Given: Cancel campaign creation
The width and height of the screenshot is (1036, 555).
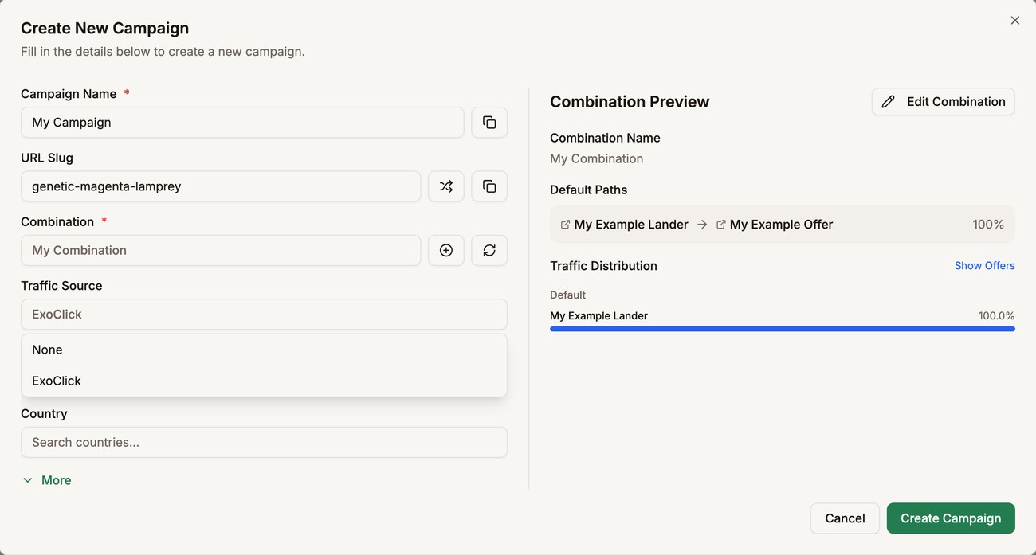Looking at the screenshot, I should [x=845, y=518].
